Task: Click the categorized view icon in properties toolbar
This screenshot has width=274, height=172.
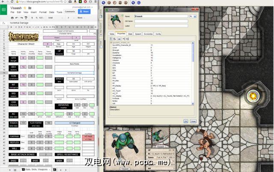Action: coord(111,39)
